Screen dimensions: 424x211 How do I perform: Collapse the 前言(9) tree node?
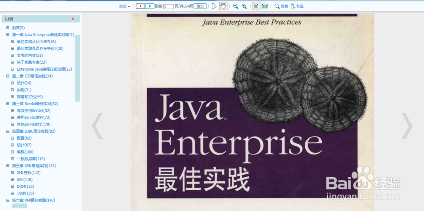[8, 28]
